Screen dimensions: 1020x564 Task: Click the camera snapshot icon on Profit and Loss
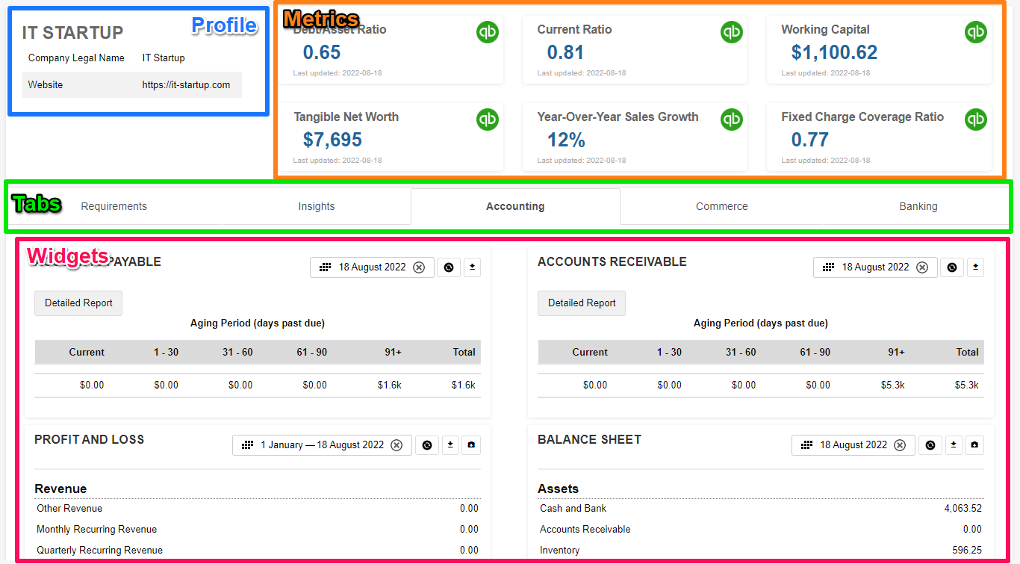[x=471, y=445]
